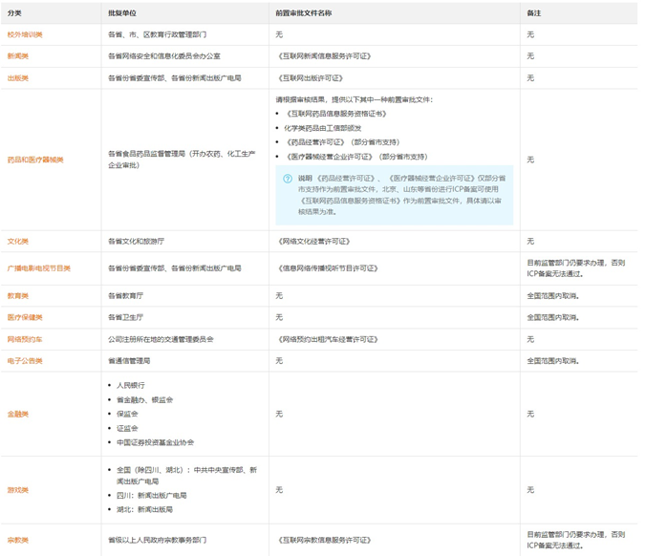
Task: Open the 广播电影电视节目类 link
Action: (39, 268)
